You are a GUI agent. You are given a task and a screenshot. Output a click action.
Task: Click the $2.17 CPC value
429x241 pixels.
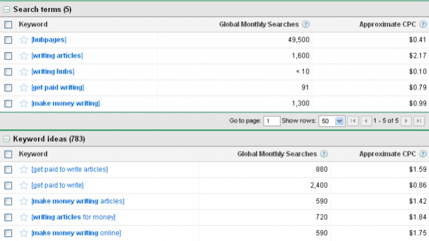418,56
